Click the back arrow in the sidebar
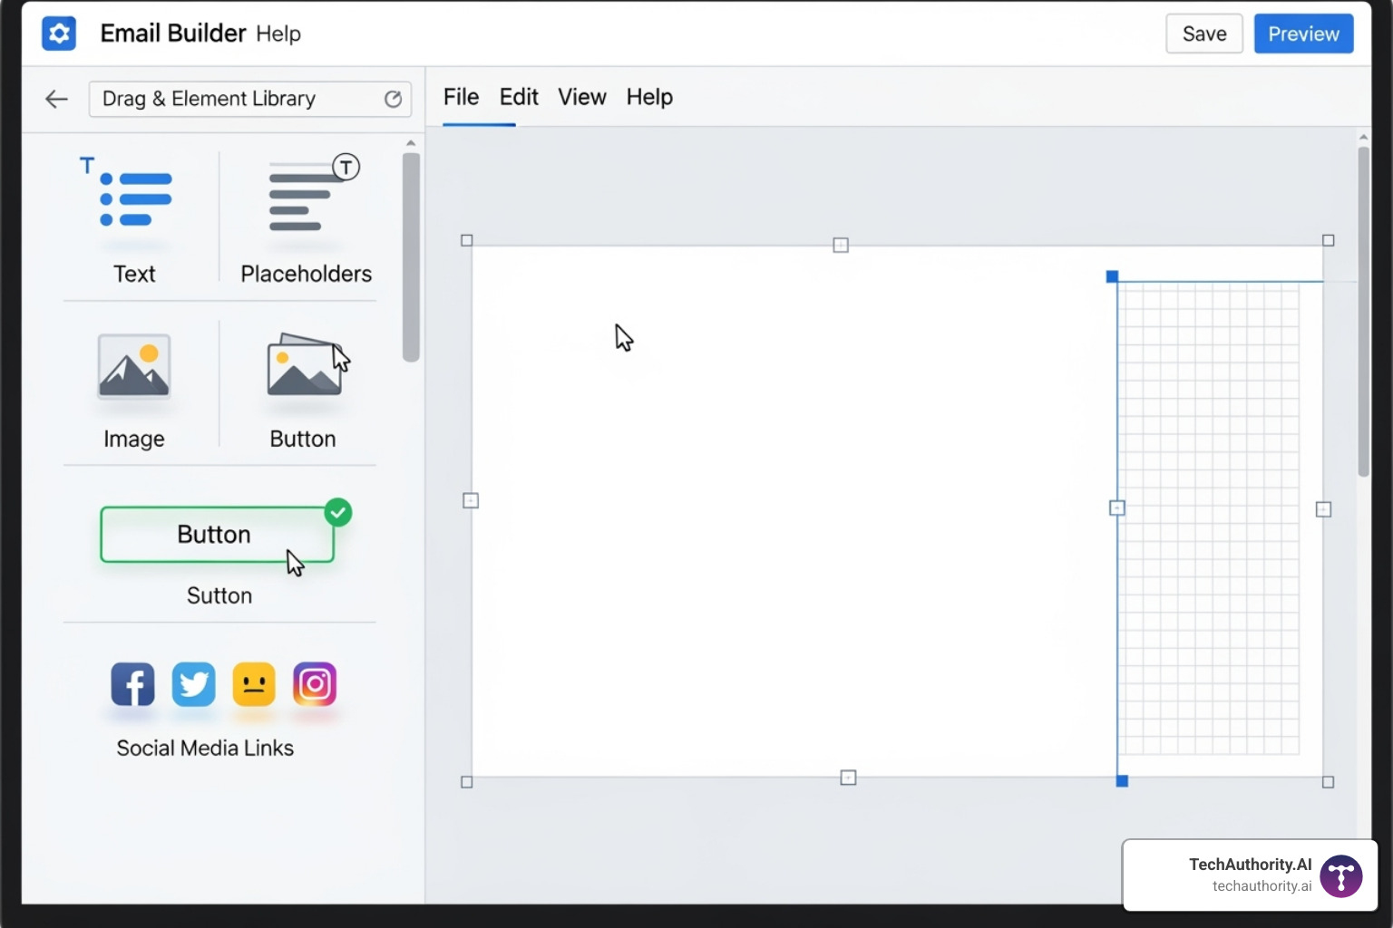The width and height of the screenshot is (1393, 928). [56, 99]
